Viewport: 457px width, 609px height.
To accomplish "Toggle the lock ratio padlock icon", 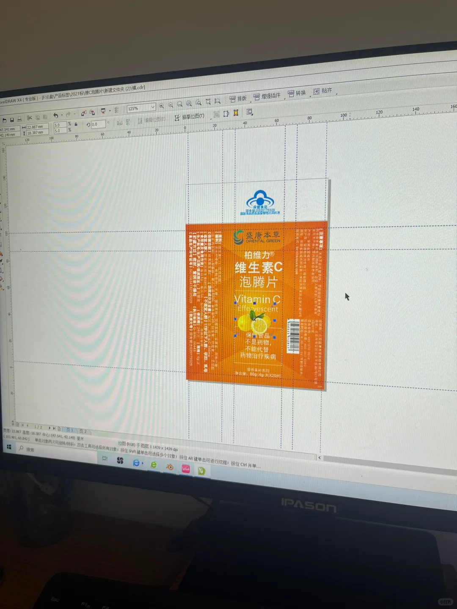I will pyautogui.click(x=76, y=124).
